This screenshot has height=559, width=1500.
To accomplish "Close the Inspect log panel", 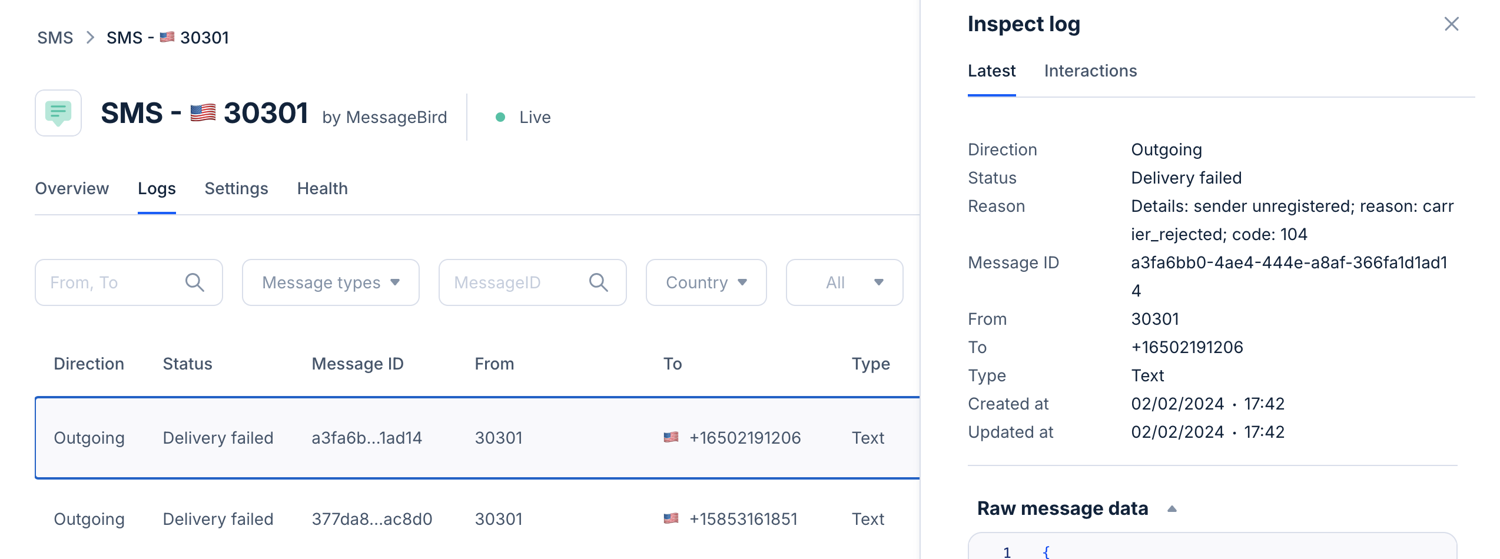I will pos(1451,24).
